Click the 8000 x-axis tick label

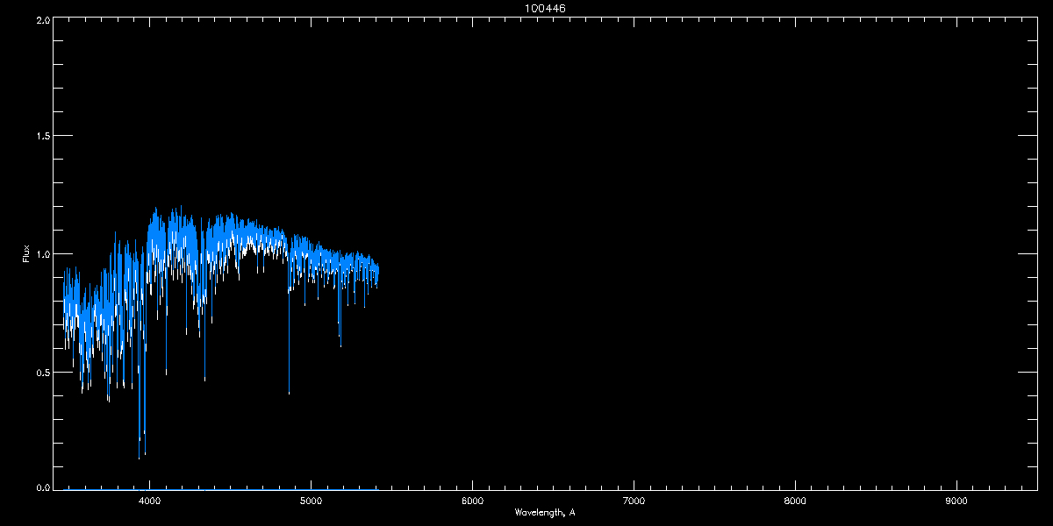[x=795, y=501]
